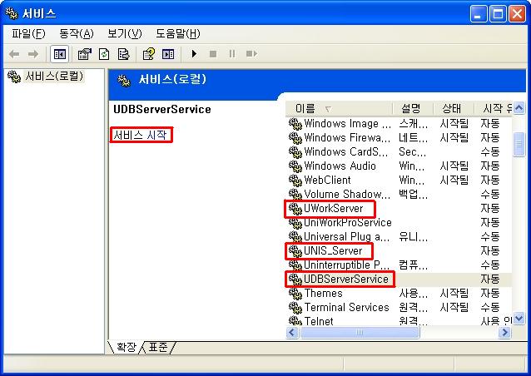This screenshot has width=531, height=376.
Task: Toggle the action pane toolbar icon
Action: coord(168,54)
